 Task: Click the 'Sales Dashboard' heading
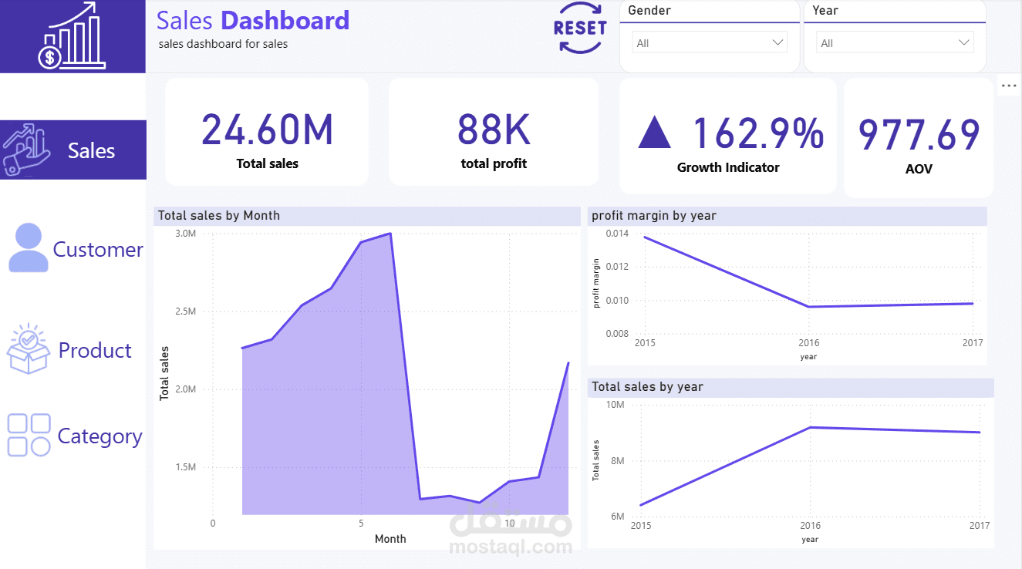click(253, 20)
